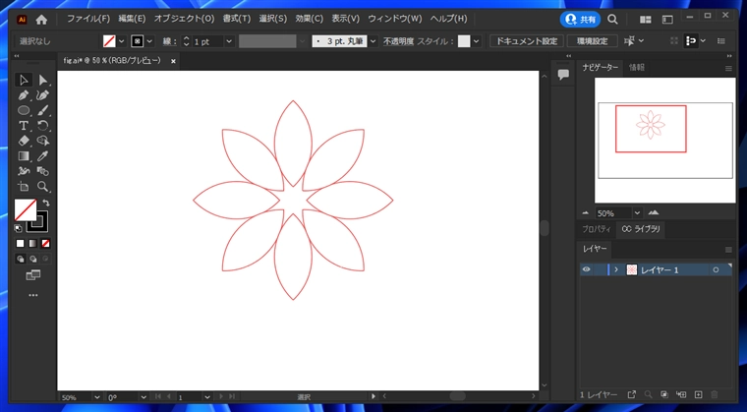Open the Edit Toolbar three-dots button
The image size is (747, 412).
tap(32, 296)
